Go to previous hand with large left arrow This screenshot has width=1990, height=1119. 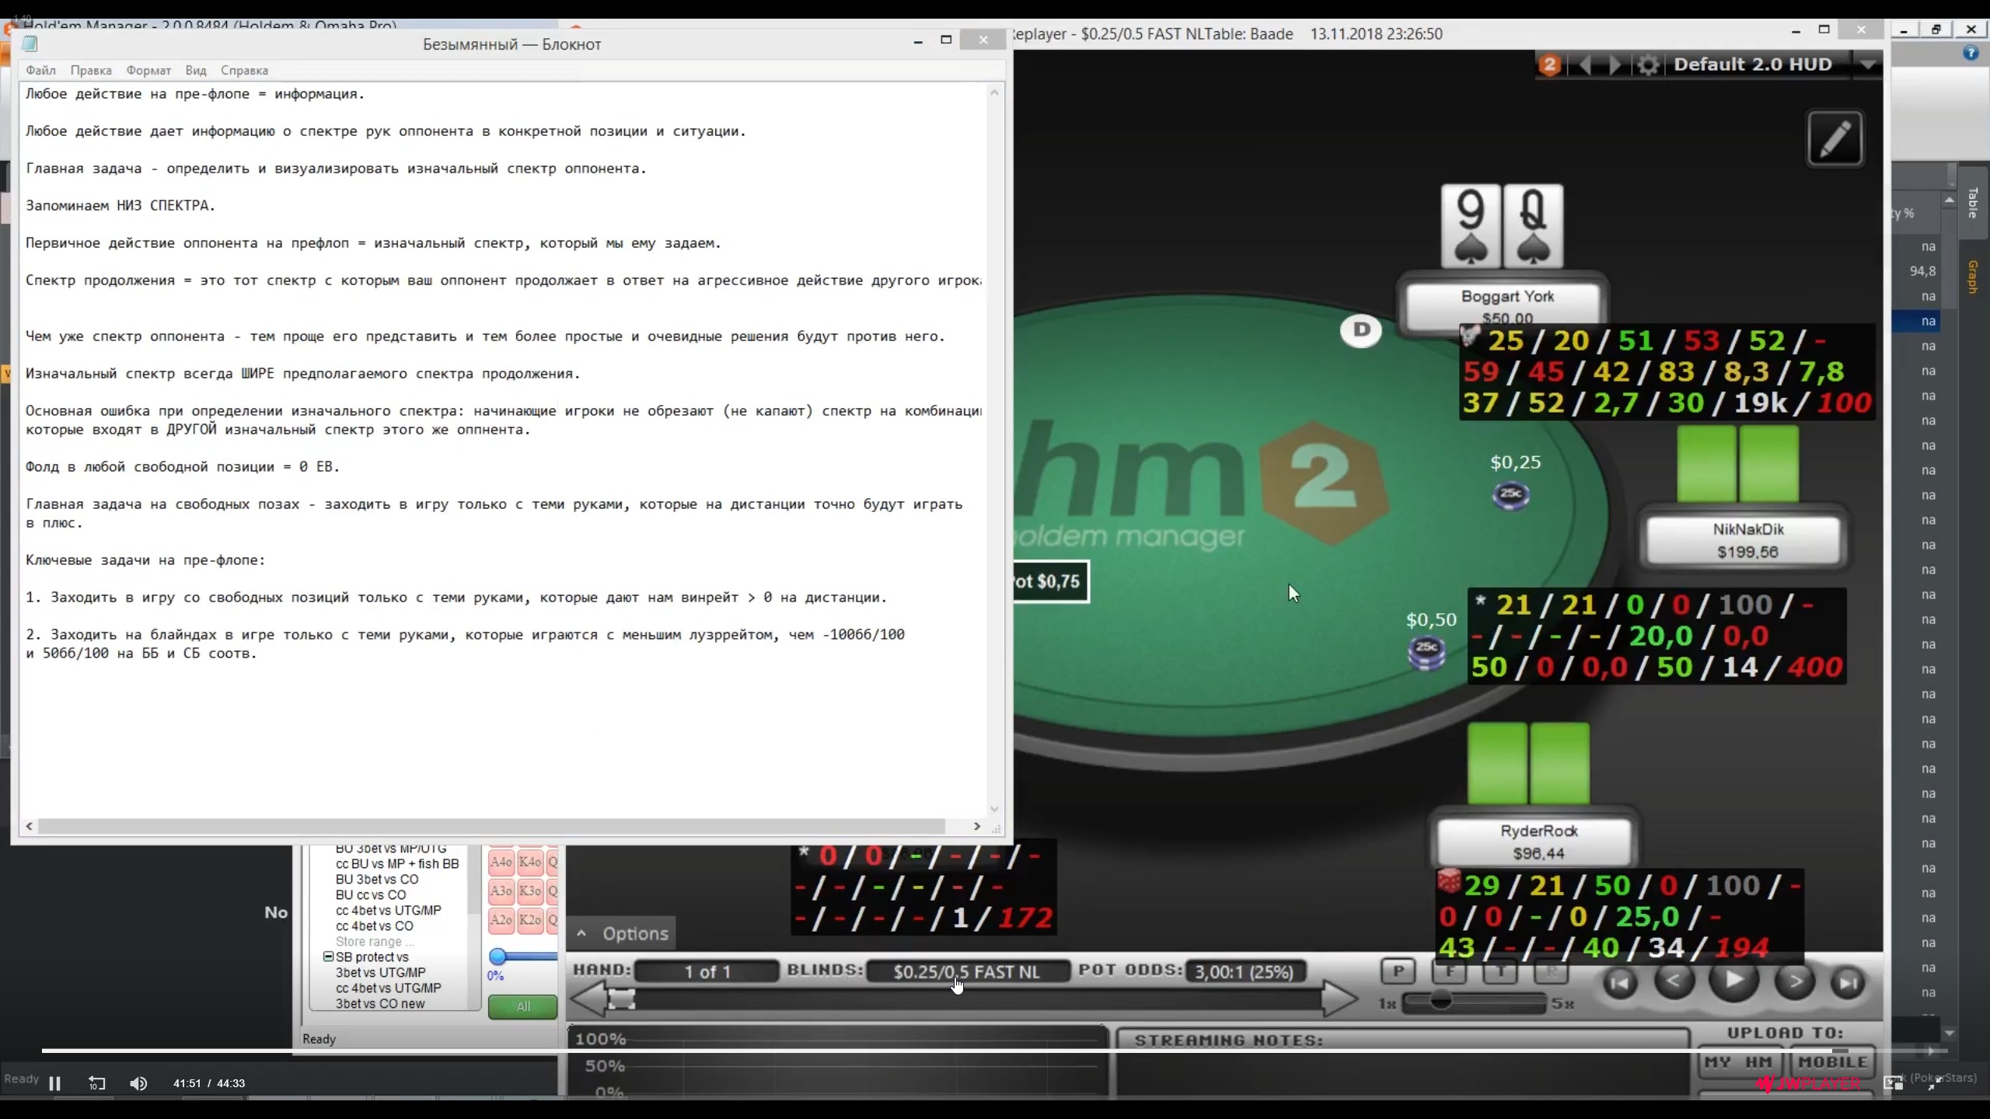point(589,998)
